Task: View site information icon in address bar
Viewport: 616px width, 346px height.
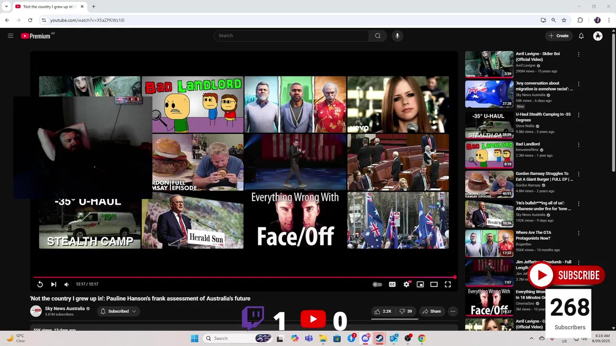Action: click(x=44, y=20)
